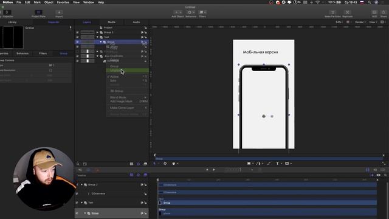
Task: Select the Pan hand tool
Action: [x=173, y=164]
